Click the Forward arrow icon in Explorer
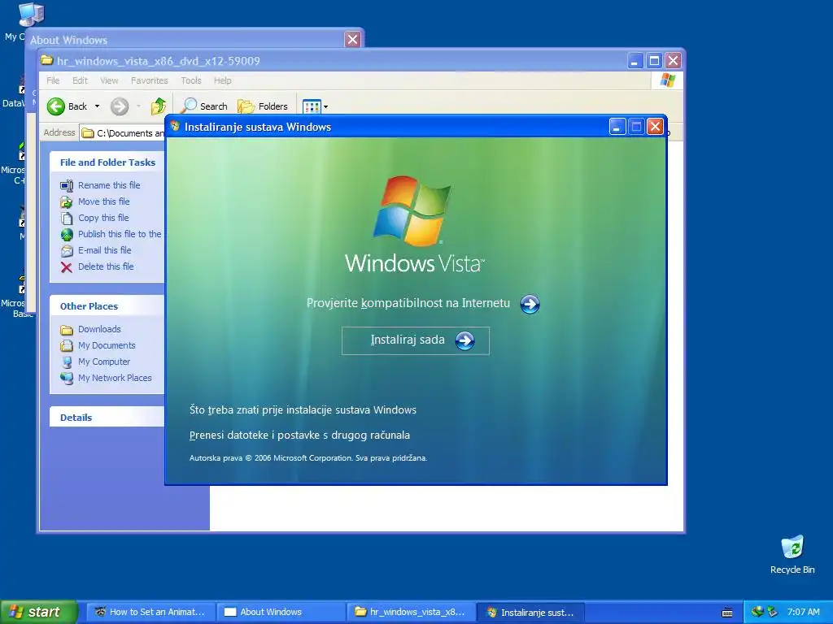 pos(120,106)
